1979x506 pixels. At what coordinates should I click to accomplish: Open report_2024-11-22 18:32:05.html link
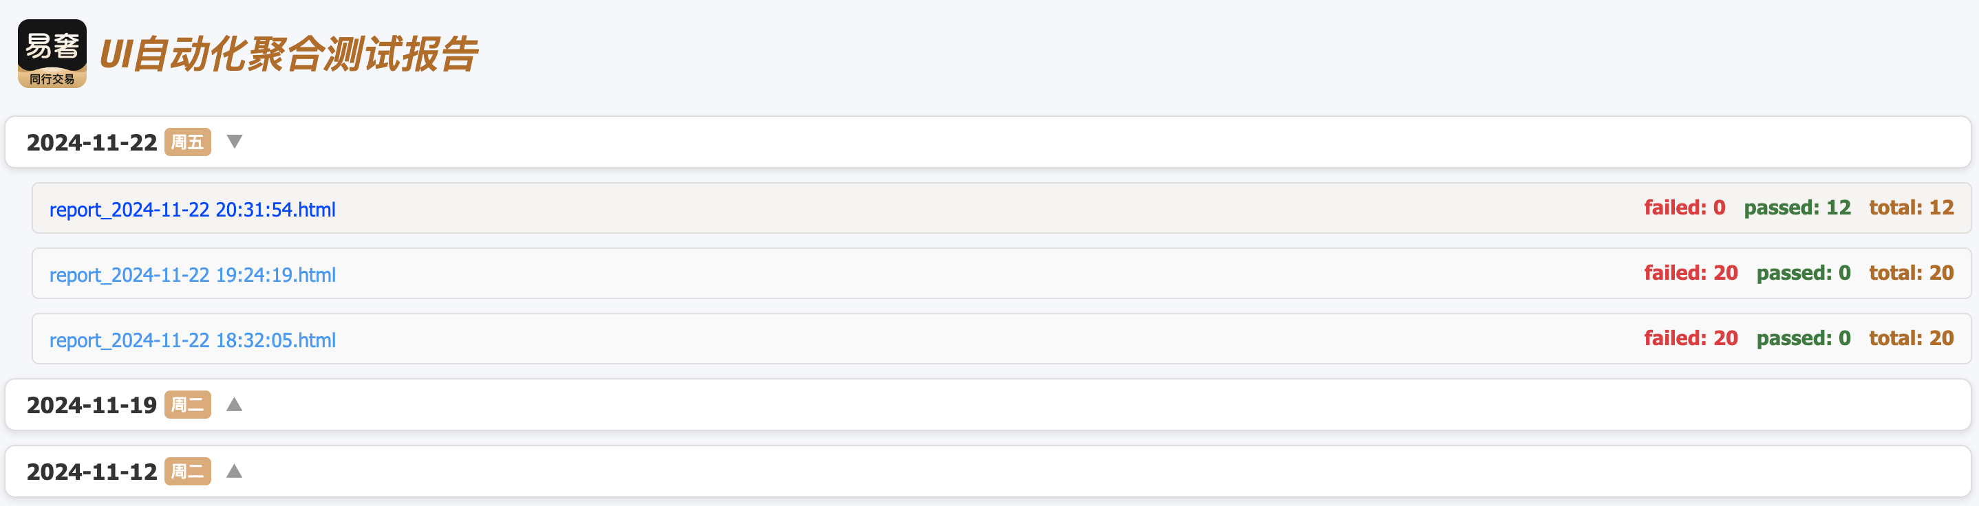tap(192, 340)
